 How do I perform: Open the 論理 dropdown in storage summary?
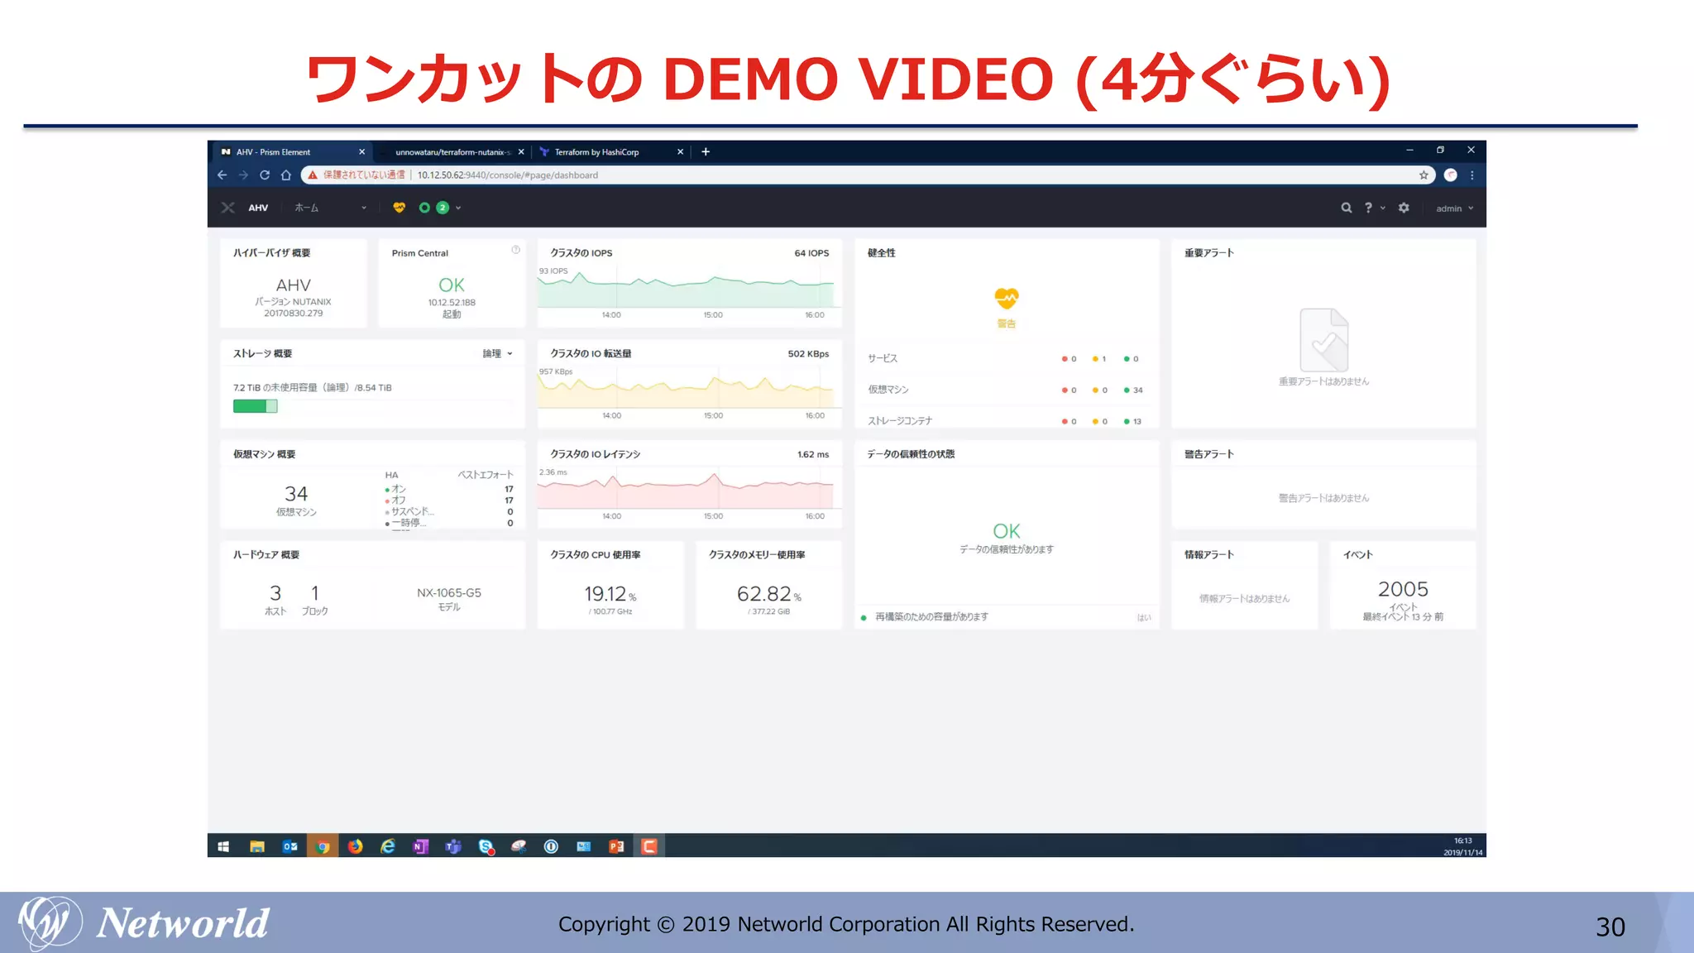498,353
